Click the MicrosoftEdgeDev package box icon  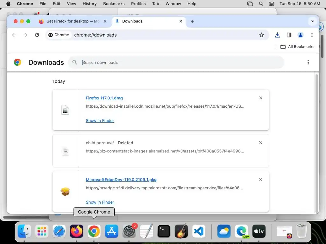(65, 192)
